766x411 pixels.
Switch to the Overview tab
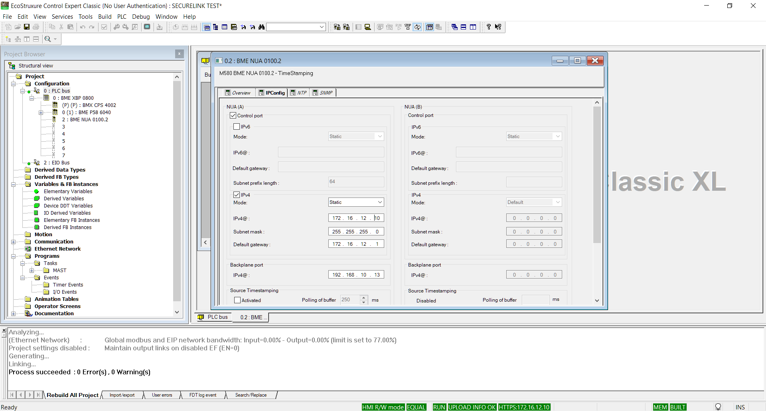coord(238,93)
